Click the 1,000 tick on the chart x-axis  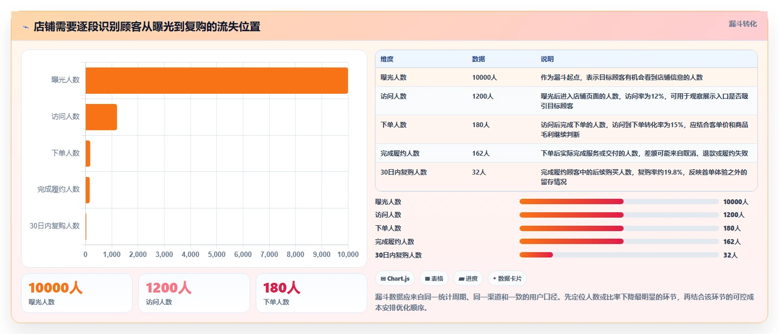coord(112,254)
